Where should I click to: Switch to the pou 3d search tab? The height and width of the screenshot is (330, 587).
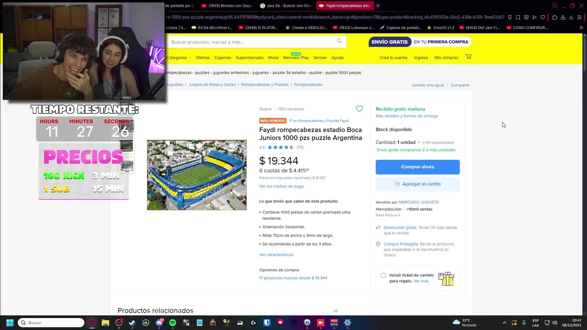pyautogui.click(x=286, y=5)
